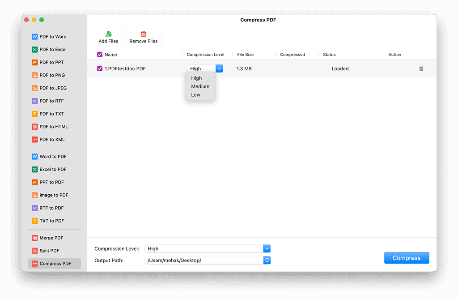This screenshot has height=299, width=458.
Task: Open the PDF to HTML converter
Action: coord(53,127)
